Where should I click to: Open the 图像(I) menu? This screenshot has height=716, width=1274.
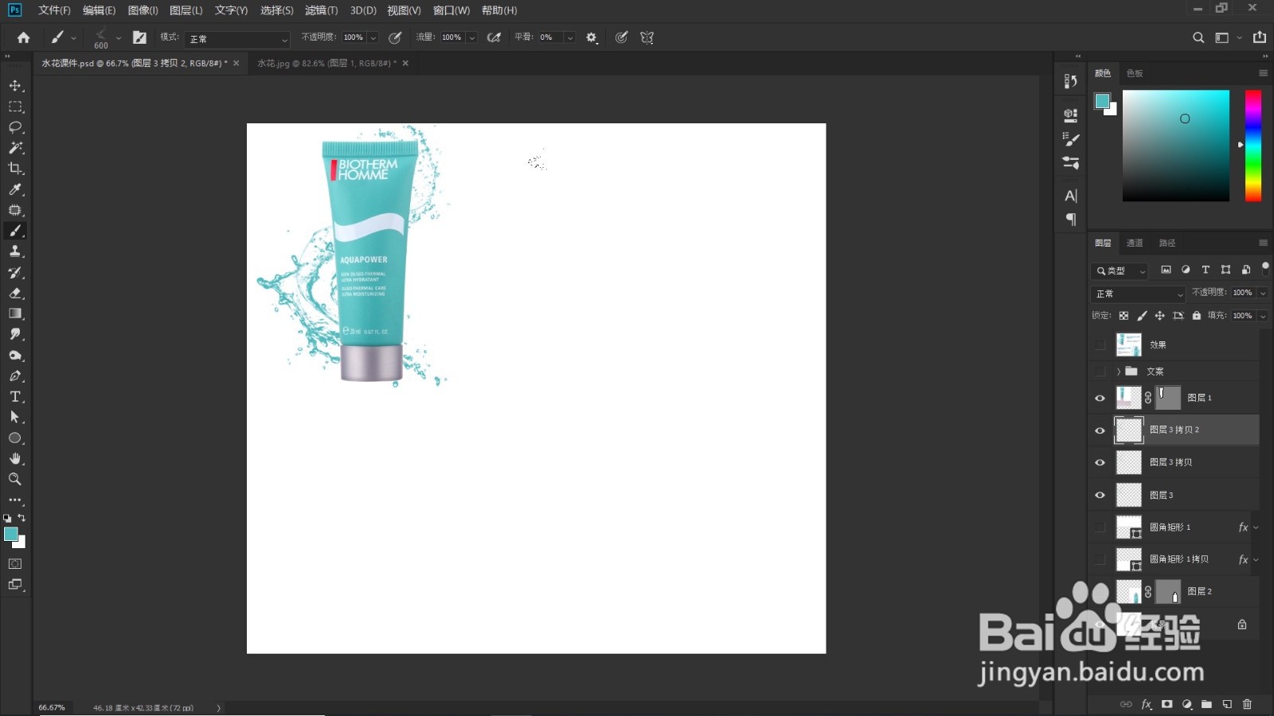pyautogui.click(x=143, y=10)
